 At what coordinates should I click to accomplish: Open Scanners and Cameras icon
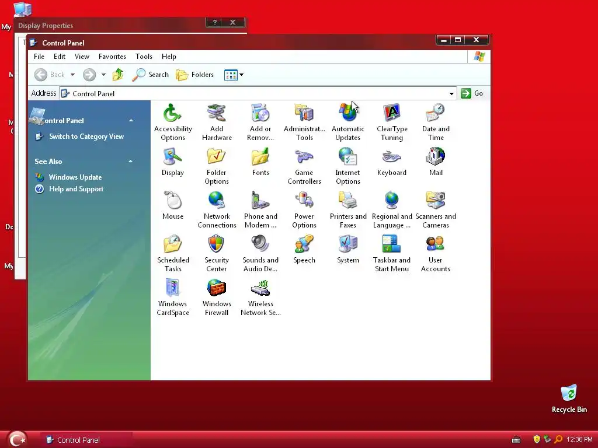tap(436, 210)
